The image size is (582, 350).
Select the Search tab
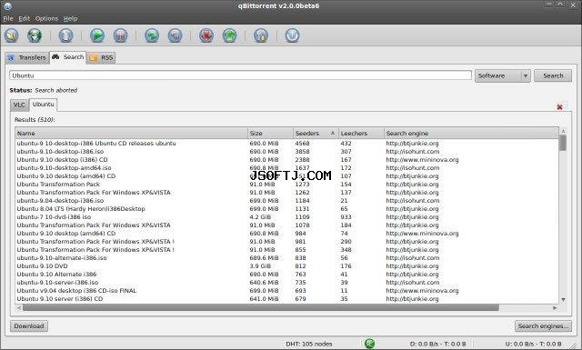[68, 56]
